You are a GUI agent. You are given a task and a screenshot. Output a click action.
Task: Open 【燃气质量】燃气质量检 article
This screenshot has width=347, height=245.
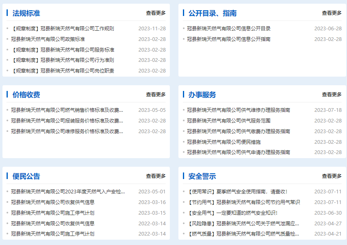tap(243, 234)
